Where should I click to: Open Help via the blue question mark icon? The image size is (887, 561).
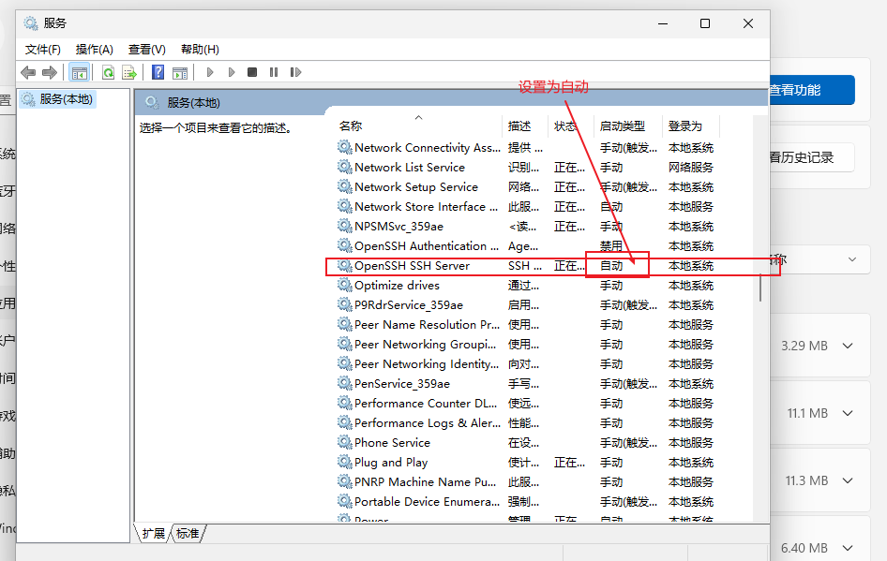pos(158,72)
